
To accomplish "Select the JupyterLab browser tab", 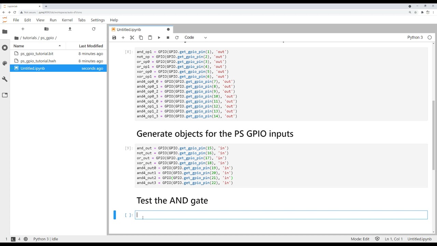I will [x=22, y=6].
